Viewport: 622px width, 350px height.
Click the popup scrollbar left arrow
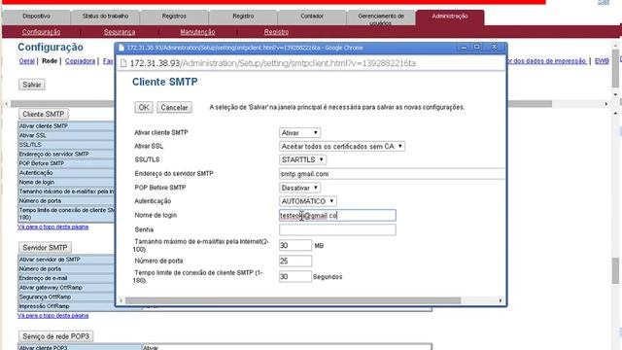(121, 300)
